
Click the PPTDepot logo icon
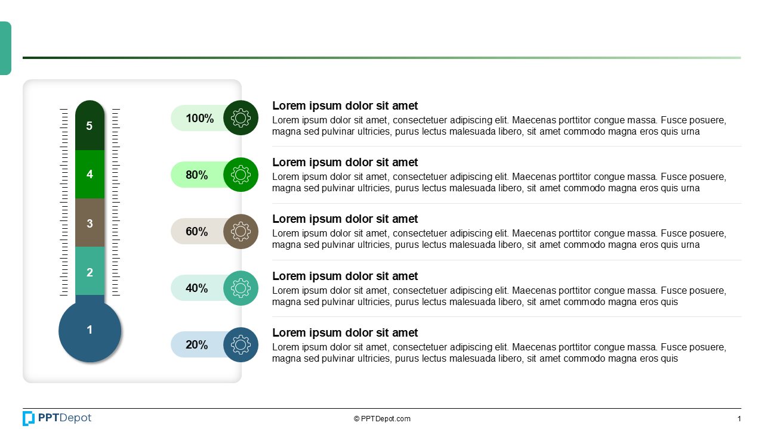[x=29, y=418]
